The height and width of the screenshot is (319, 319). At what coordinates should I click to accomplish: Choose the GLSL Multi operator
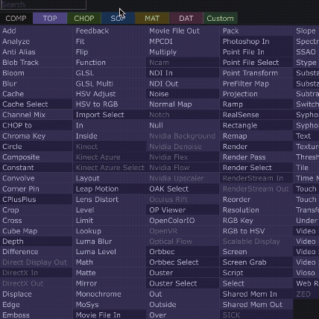pyautogui.click(x=110, y=83)
